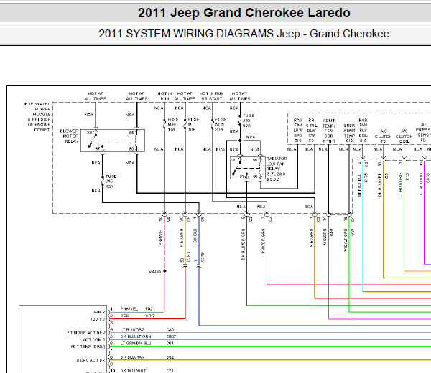The height and width of the screenshot is (373, 431).
Task: Click the 'FUSE M15 20A' label
Action: coord(221,124)
